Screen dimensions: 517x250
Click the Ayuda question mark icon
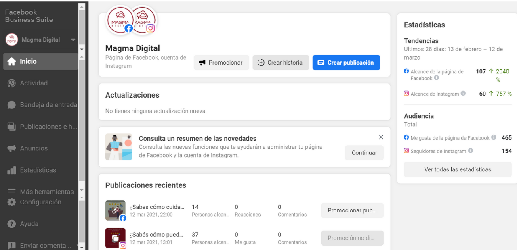12,224
